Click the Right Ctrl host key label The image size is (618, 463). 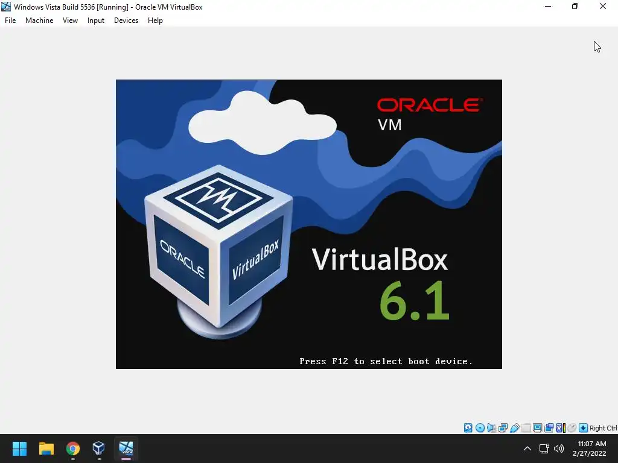(x=604, y=428)
